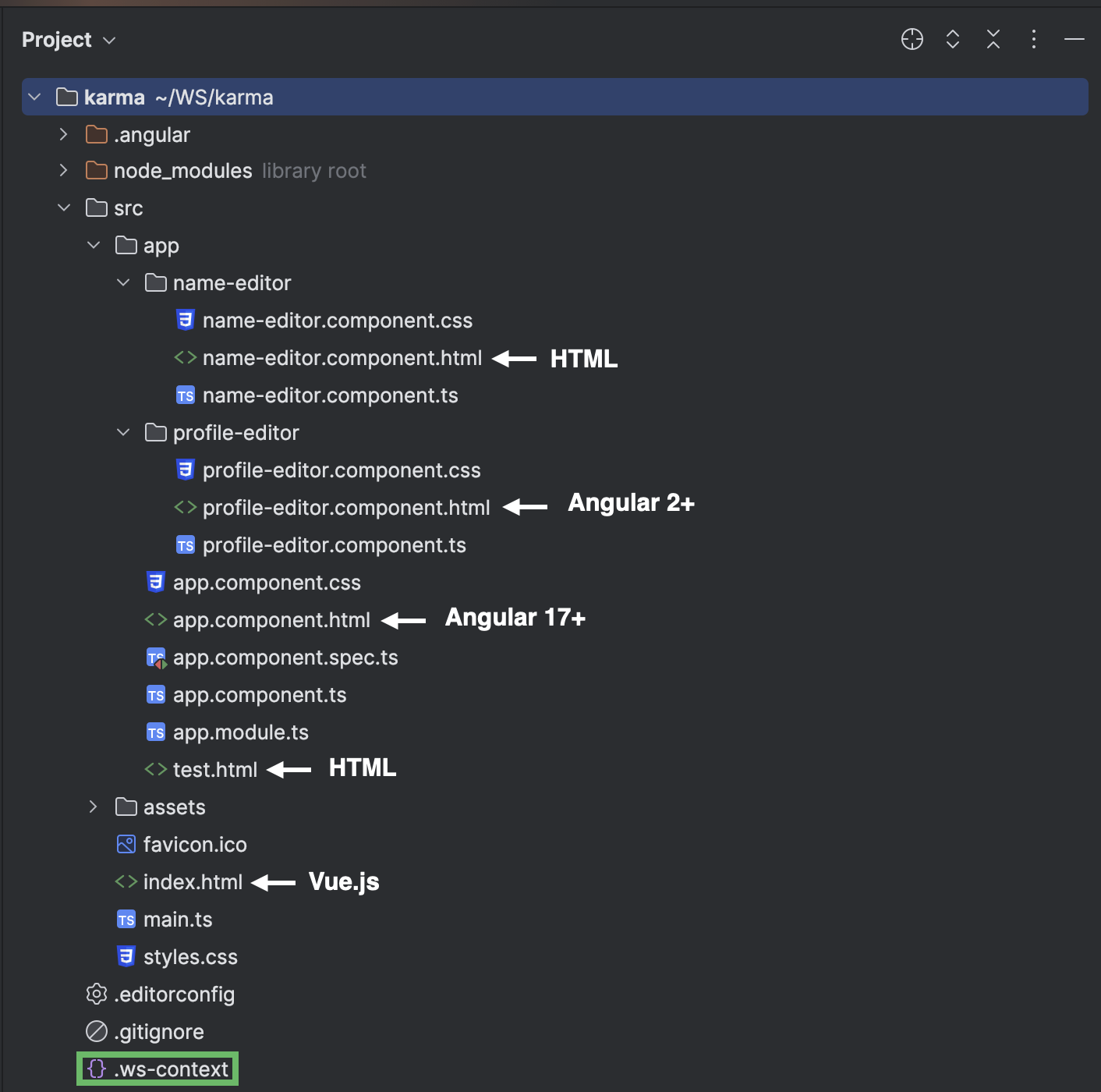Click the favicon.ico image icon
The height and width of the screenshot is (1092, 1101).
pos(125,844)
